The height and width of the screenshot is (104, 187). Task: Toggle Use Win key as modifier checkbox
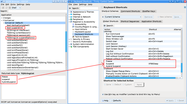[103, 94]
